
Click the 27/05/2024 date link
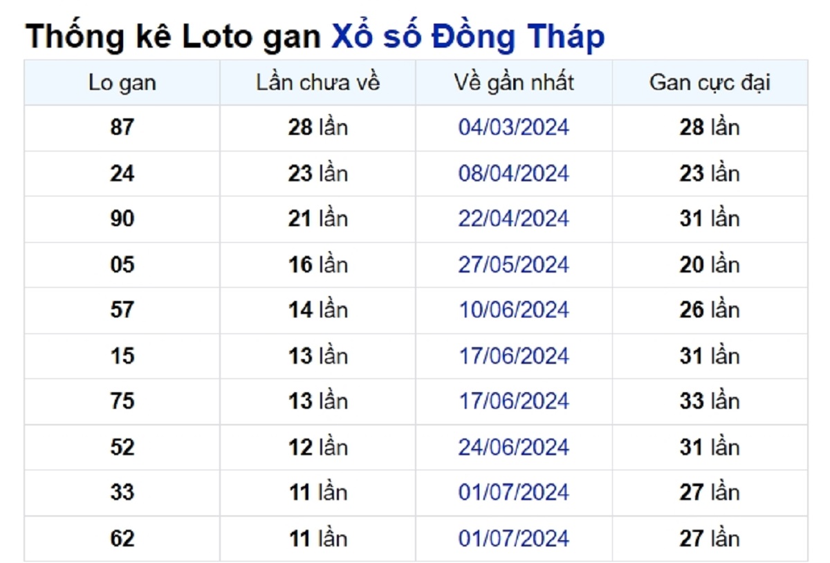514,264
